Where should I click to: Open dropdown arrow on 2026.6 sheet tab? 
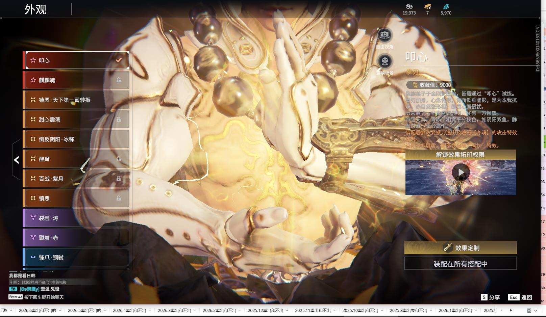60,311
